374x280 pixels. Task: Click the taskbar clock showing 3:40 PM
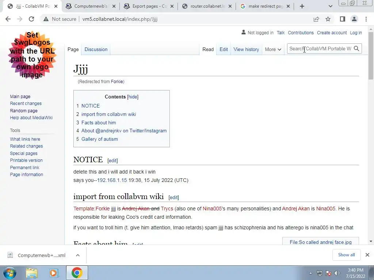pyautogui.click(x=355, y=273)
